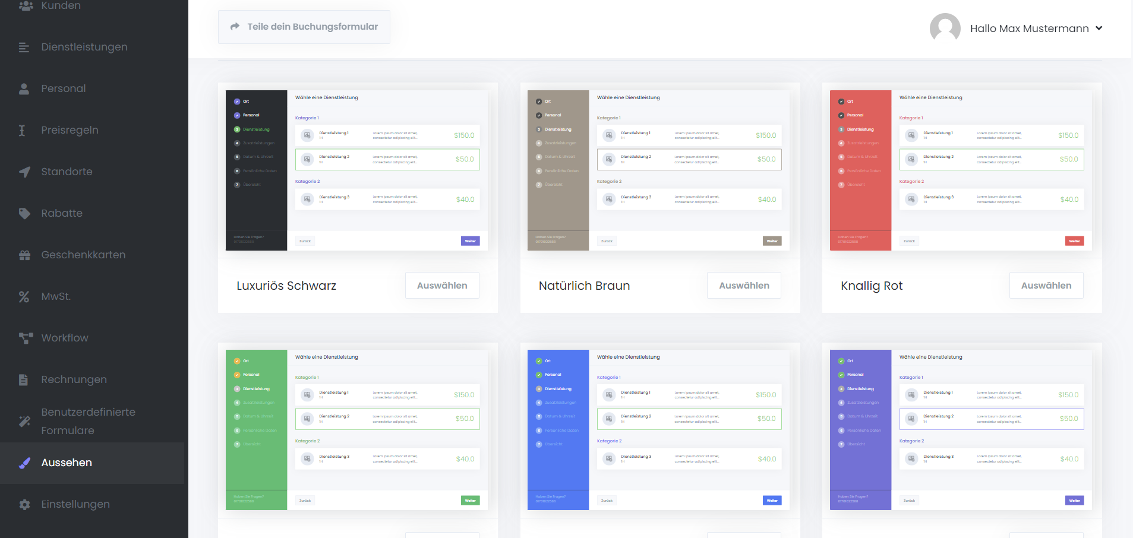Open Benutzerdefinierte Formulare menu item
This screenshot has height=538, width=1133.
[88, 421]
